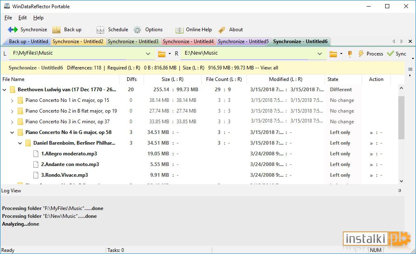
Task: Browse for the left folder with the folder icon
Action: tap(162, 54)
